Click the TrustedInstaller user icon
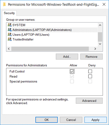The height and width of the screenshot is (125, 109). pyautogui.click(x=10, y=39)
